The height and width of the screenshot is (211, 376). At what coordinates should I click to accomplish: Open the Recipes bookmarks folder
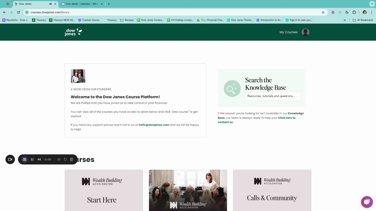[127, 20]
